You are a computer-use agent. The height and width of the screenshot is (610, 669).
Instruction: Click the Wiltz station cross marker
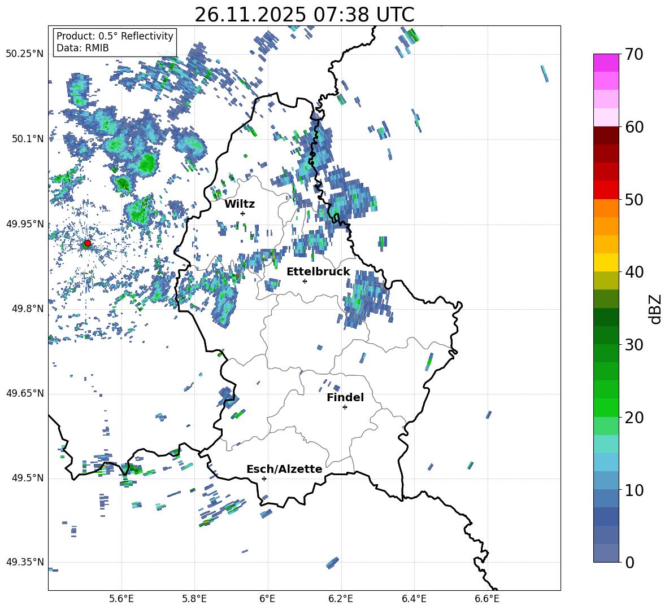tap(242, 213)
